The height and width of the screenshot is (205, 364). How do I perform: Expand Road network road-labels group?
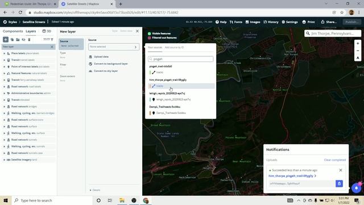click(x=4, y=87)
